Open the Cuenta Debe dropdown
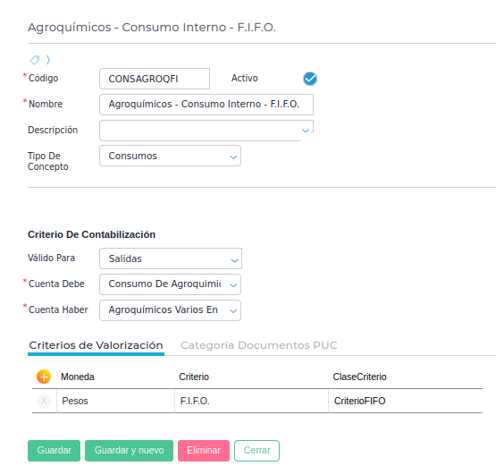The image size is (496, 466). tap(170, 284)
